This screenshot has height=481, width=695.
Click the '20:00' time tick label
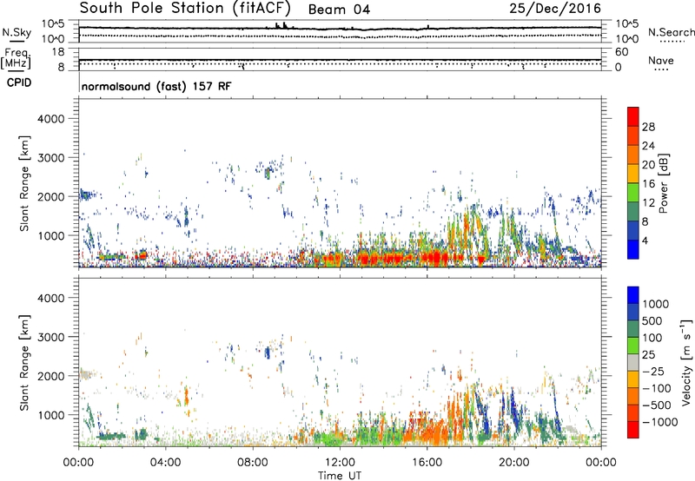[x=513, y=463]
